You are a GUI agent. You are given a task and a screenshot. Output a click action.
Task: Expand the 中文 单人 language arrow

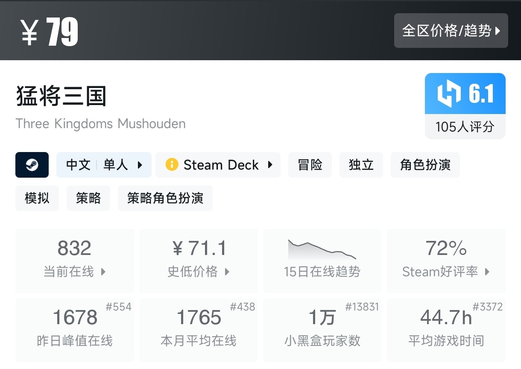click(140, 165)
